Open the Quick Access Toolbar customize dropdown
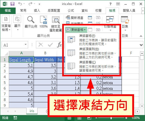Viewport: 145px width, 121px height. pyautogui.click(x=39, y=4)
